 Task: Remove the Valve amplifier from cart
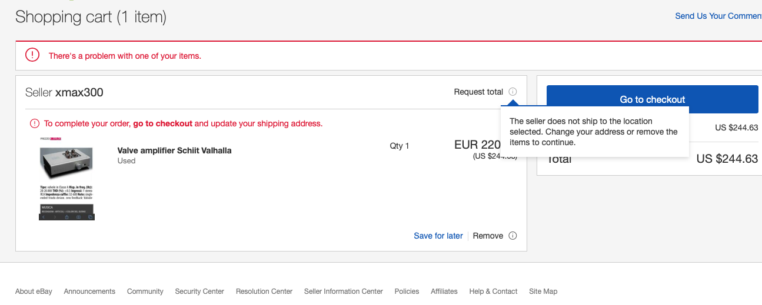(488, 236)
